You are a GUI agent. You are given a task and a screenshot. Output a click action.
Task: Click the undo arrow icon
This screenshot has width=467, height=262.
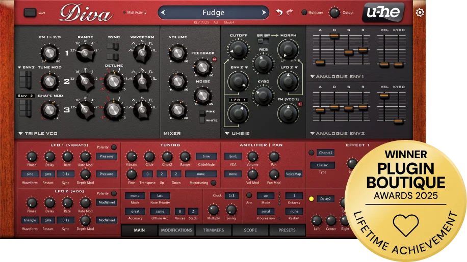279,12
